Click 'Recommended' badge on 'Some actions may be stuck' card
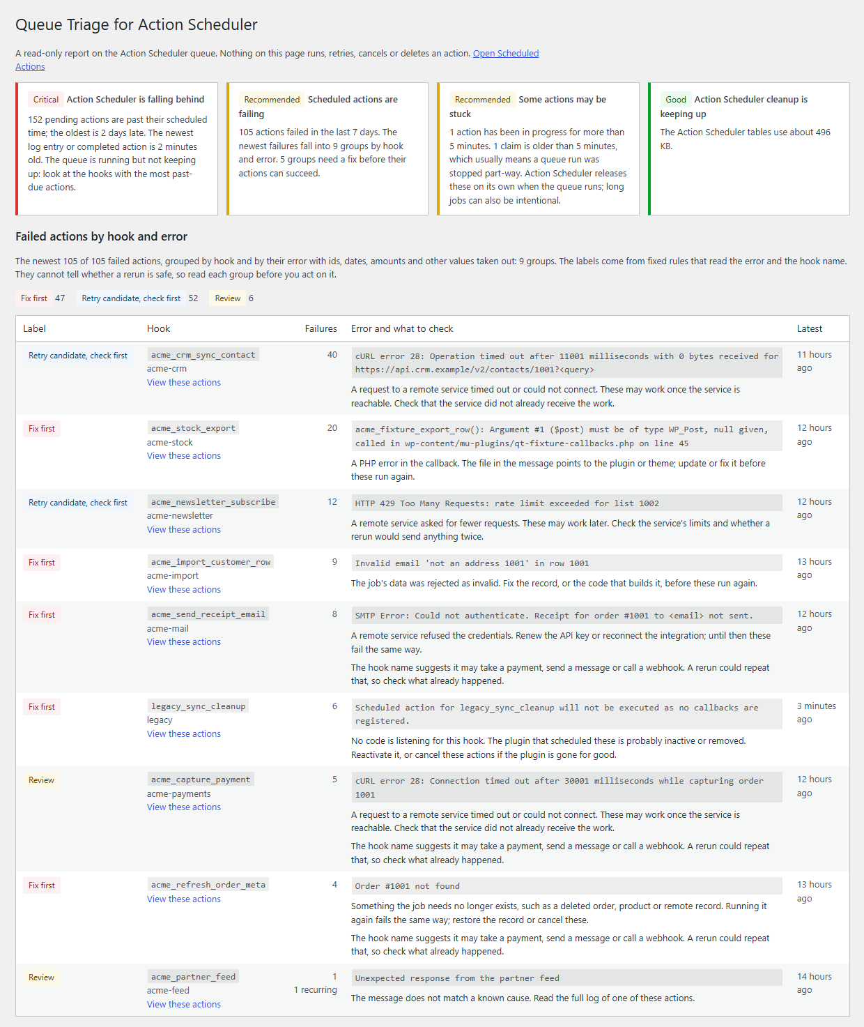 tap(483, 100)
